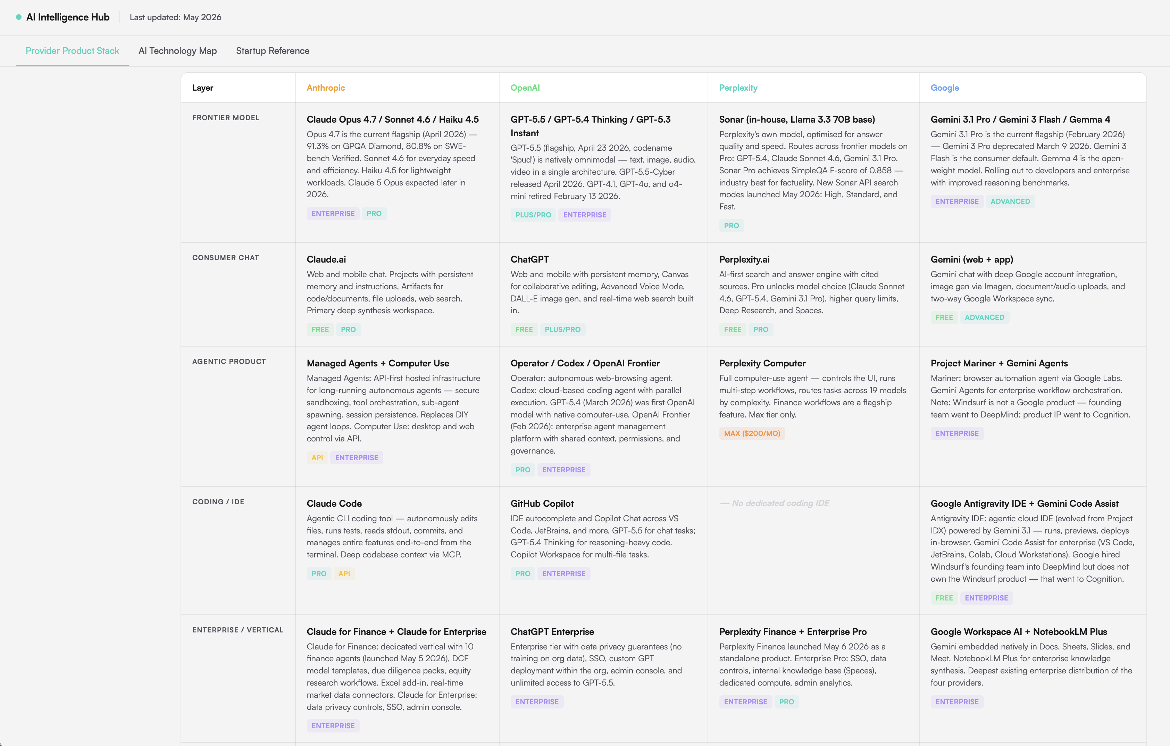Click ENTERPRISE badge under Gemini 3.1 Pro
The height and width of the screenshot is (746, 1170).
click(x=957, y=201)
